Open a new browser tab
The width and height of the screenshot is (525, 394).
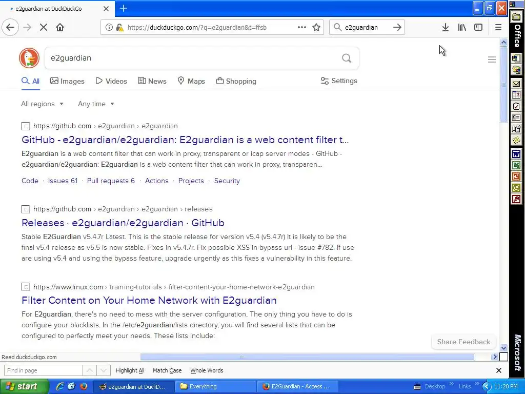(x=123, y=8)
